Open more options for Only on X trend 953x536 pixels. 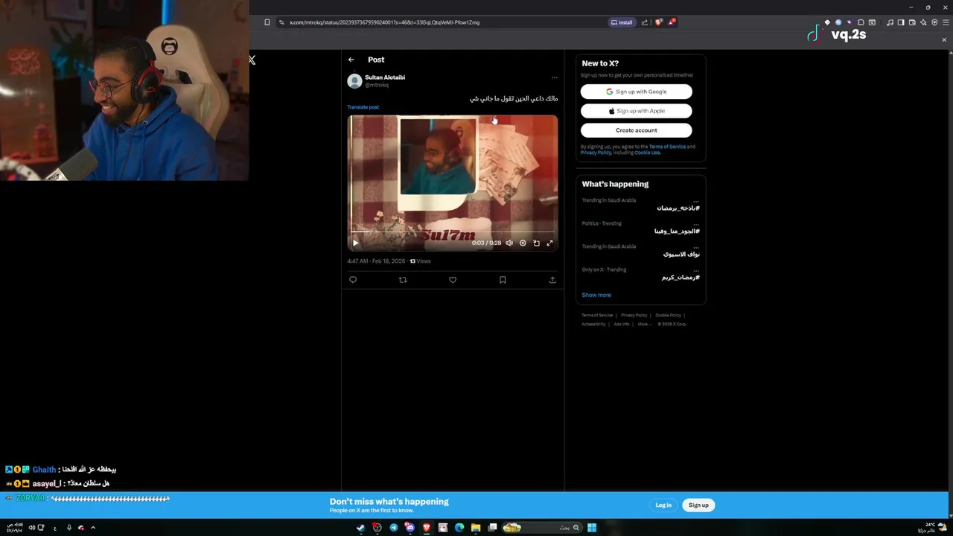pyautogui.click(x=696, y=269)
